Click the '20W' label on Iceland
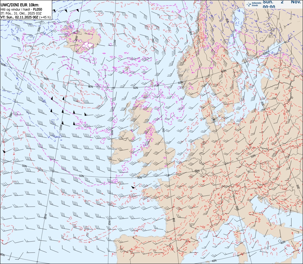303x264 pixels. point(76,38)
